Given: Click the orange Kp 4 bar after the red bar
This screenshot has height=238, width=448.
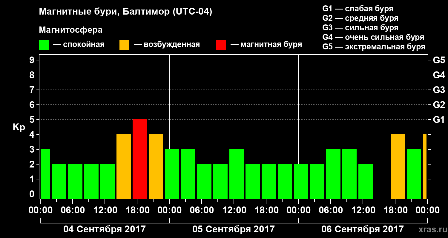Looking at the screenshot, I should coord(156,166).
